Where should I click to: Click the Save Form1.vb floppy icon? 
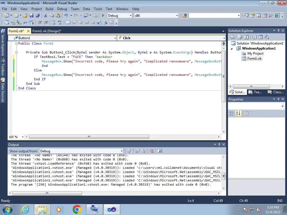pyautogui.click(x=31, y=16)
